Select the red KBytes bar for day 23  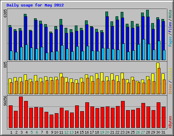123,115
